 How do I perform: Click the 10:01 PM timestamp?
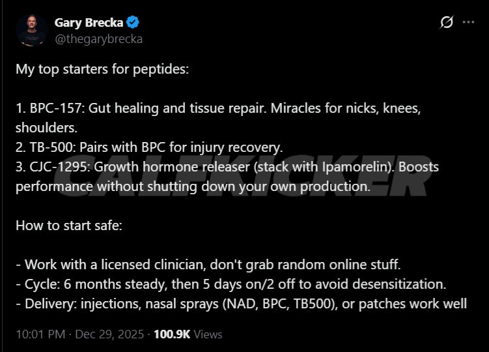click(40, 334)
